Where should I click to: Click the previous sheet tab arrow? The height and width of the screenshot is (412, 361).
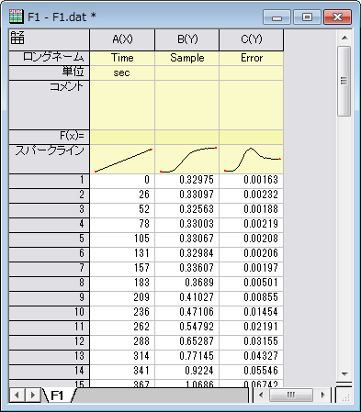17,395
